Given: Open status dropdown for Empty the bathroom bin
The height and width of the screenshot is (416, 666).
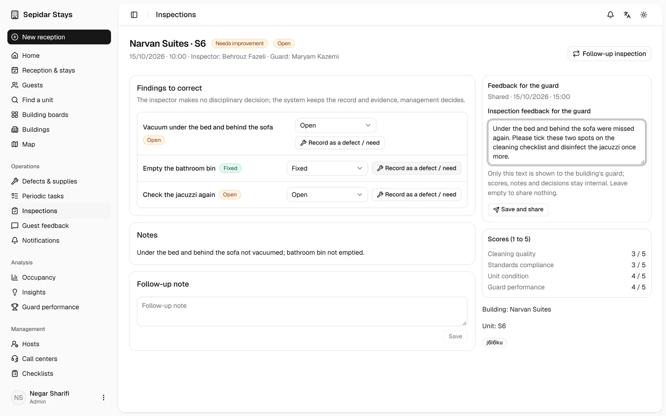Looking at the screenshot, I should [327, 168].
